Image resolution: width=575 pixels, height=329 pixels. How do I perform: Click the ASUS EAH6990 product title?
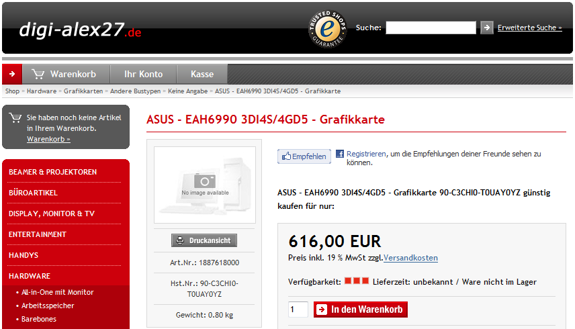pos(265,120)
